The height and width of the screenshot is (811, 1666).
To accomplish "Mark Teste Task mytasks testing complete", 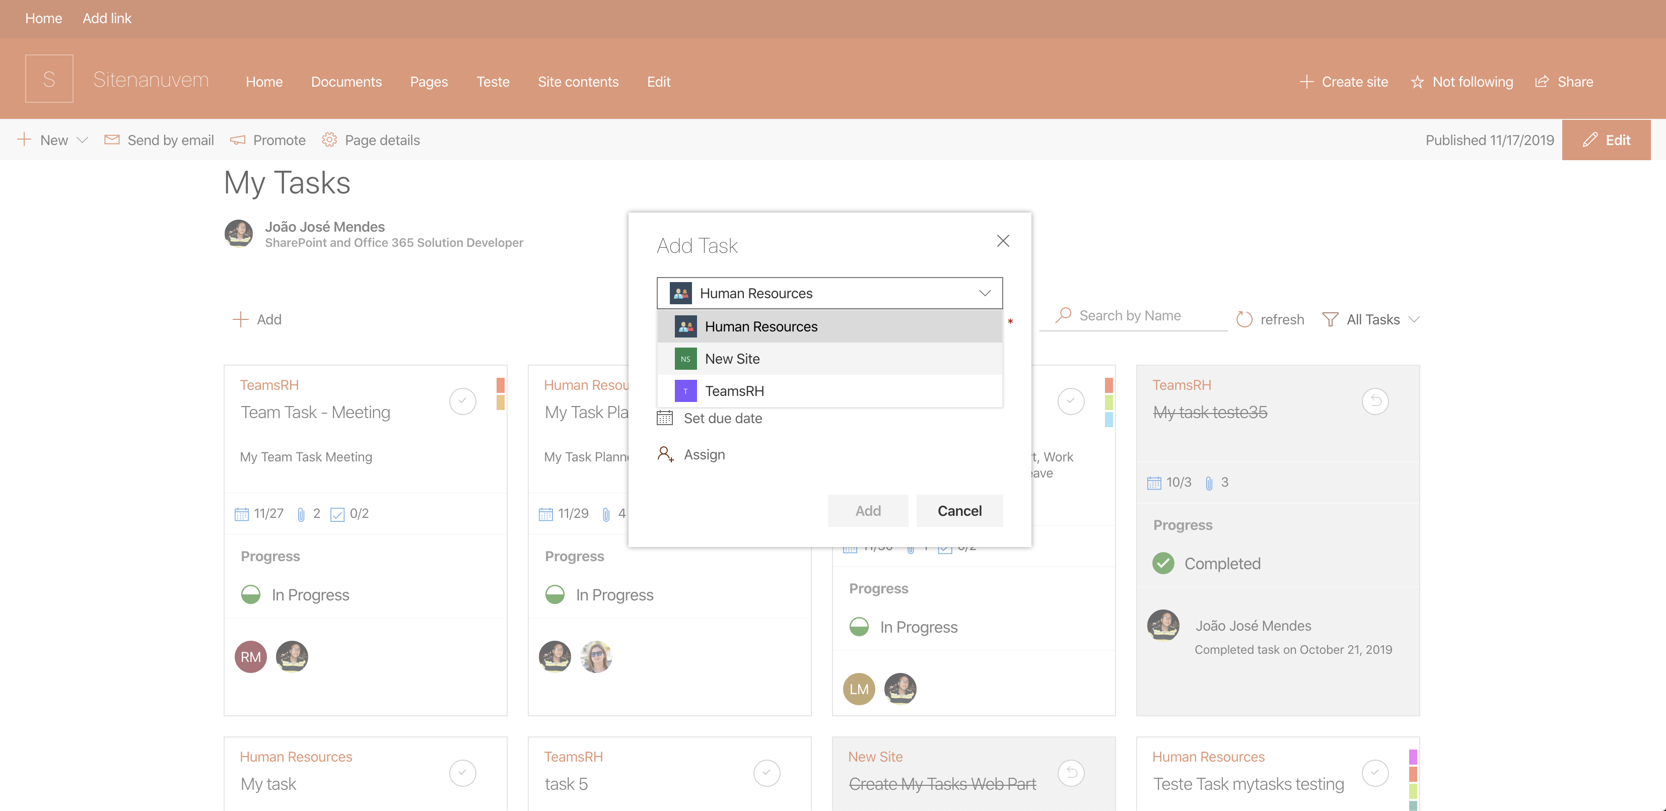I will [x=1375, y=773].
